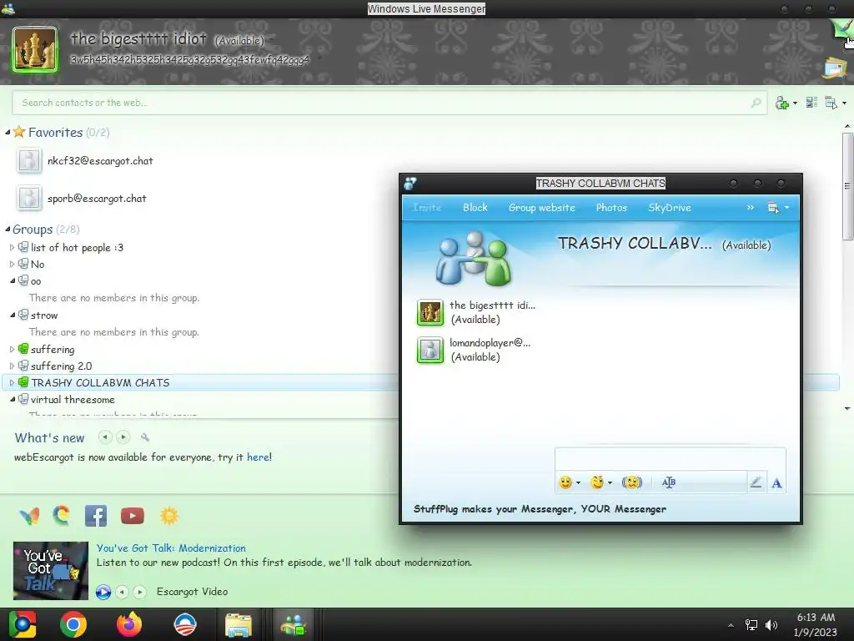Collapse the strow group
Viewport: 854px width, 641px height.
pyautogui.click(x=12, y=315)
